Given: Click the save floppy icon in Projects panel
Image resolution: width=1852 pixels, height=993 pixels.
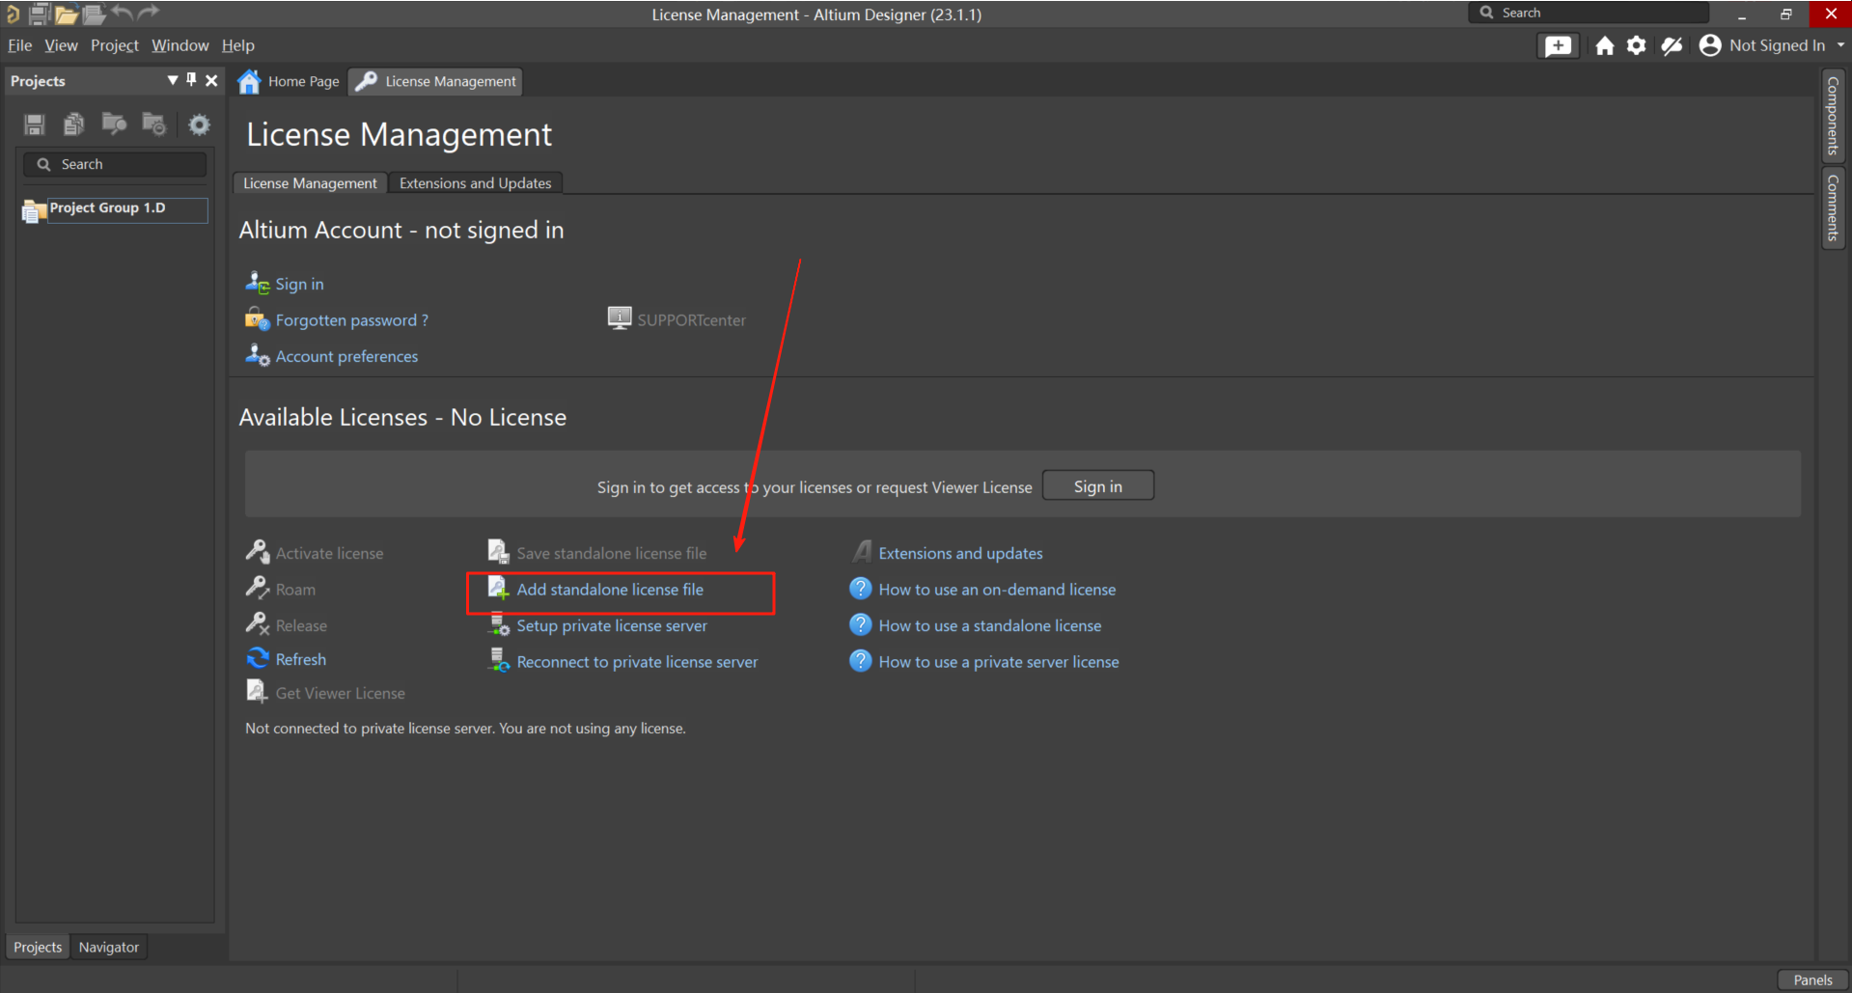Looking at the screenshot, I should (35, 124).
